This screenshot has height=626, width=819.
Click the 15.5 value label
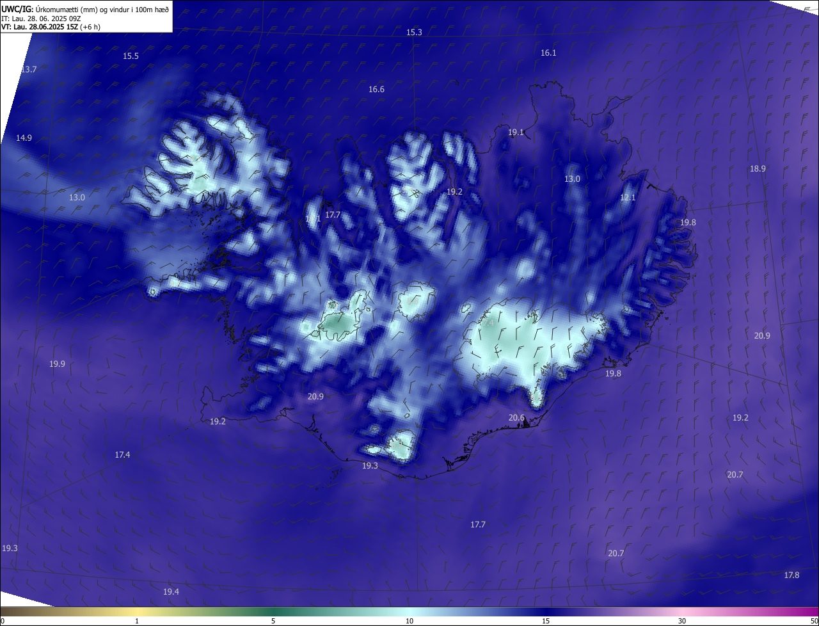pyautogui.click(x=131, y=56)
